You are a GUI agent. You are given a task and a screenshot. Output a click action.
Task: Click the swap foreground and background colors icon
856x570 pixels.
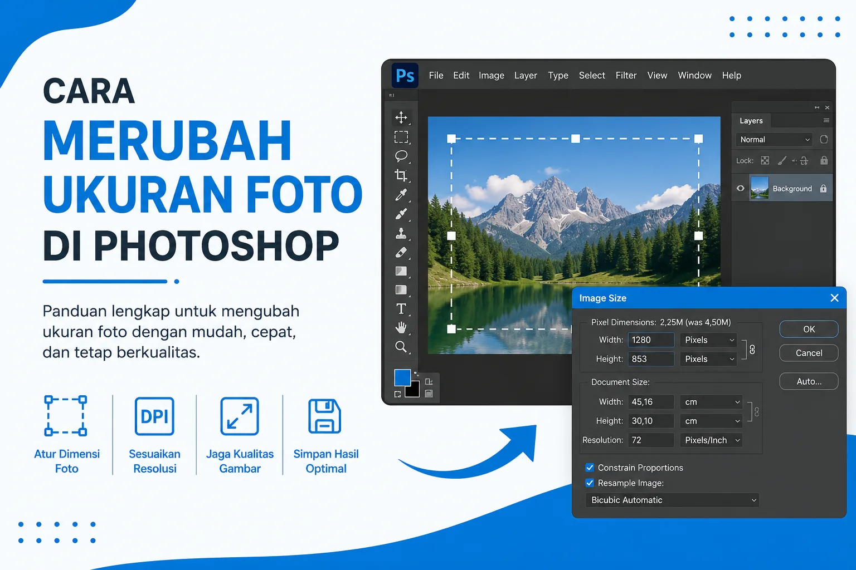(416, 374)
